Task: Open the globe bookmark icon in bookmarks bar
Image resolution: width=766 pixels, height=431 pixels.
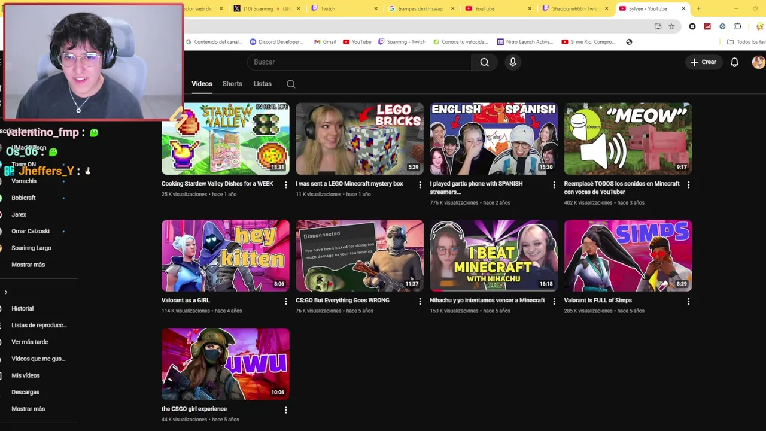Action: coord(629,42)
